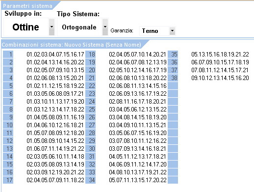Select the Parametri sistema panel header
Screen dimensions: 254x192
tap(28, 6)
